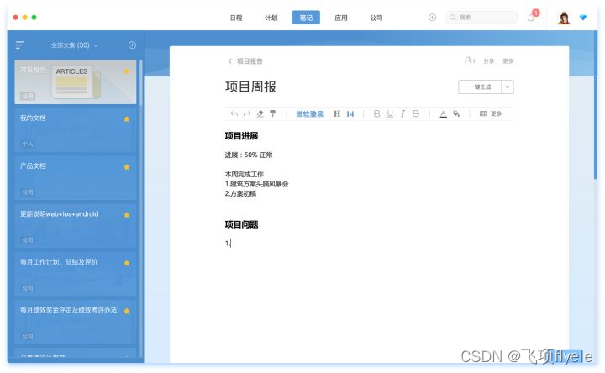
Task: Click the 个人 tag under 我的文档
Action: pyautogui.click(x=28, y=144)
